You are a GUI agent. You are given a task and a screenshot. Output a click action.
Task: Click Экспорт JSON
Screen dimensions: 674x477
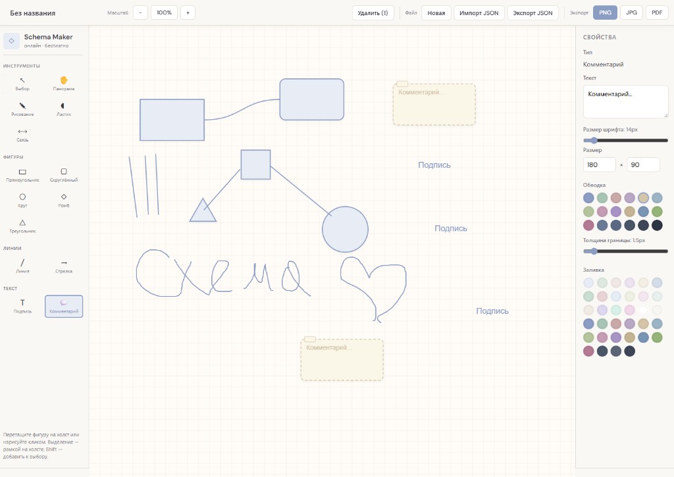pos(532,13)
